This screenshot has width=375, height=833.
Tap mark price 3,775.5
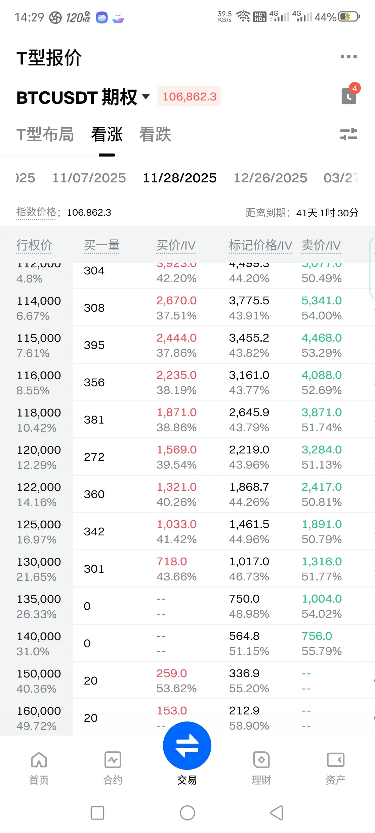[249, 300]
